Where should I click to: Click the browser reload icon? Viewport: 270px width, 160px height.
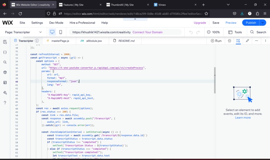click(20, 14)
